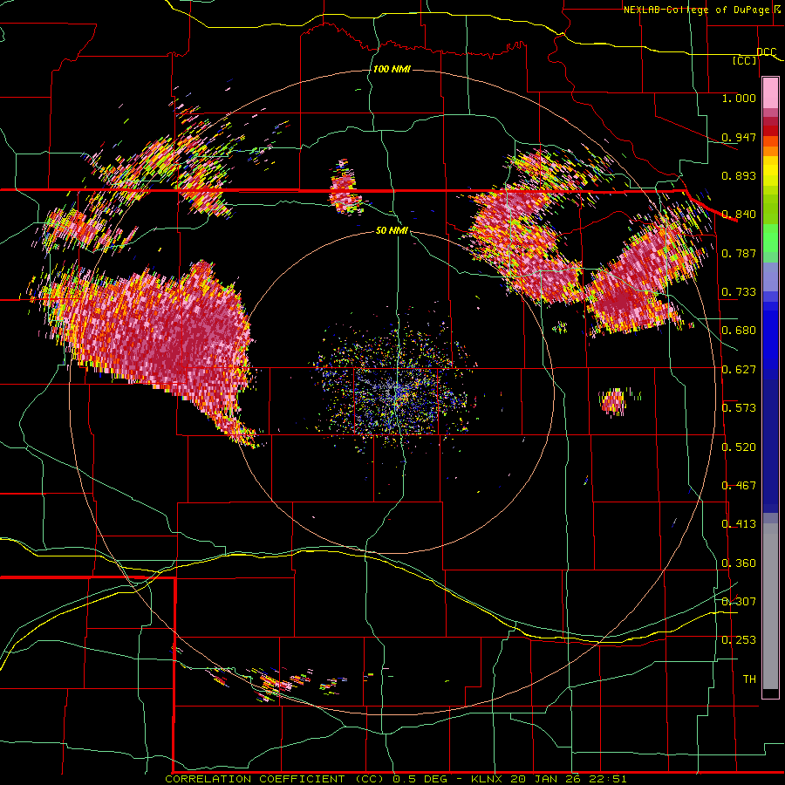The image size is (785, 785).
Task: Pick the lavender color bar segment
Action: pos(770,276)
